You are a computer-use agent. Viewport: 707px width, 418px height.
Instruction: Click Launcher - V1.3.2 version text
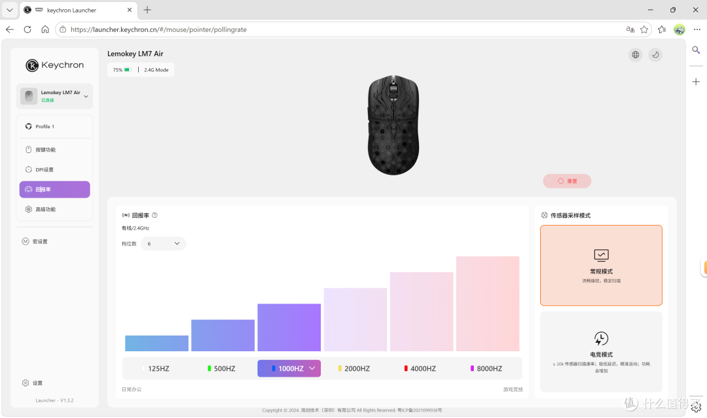(x=54, y=400)
